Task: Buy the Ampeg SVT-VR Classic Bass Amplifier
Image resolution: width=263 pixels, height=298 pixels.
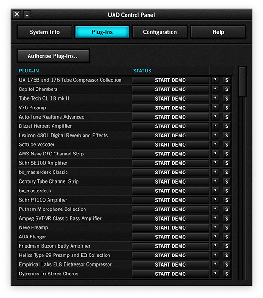Action: (x=227, y=219)
